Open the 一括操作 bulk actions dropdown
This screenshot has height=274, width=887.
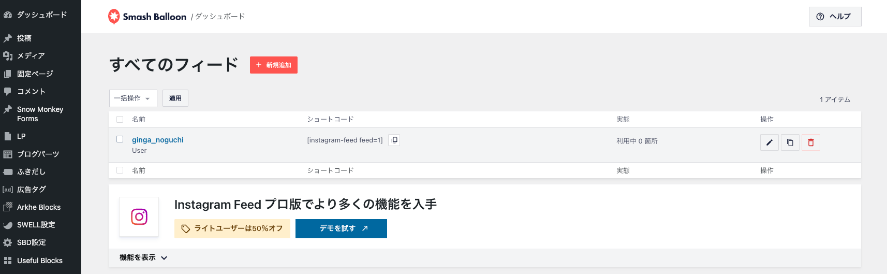(x=133, y=98)
